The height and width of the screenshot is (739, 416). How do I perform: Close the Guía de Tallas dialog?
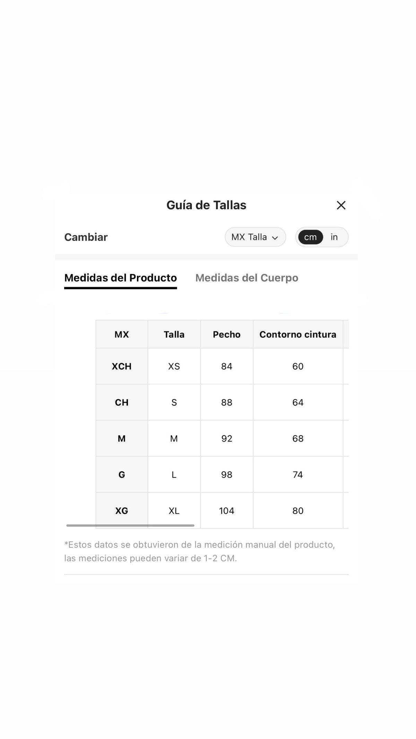tap(341, 205)
